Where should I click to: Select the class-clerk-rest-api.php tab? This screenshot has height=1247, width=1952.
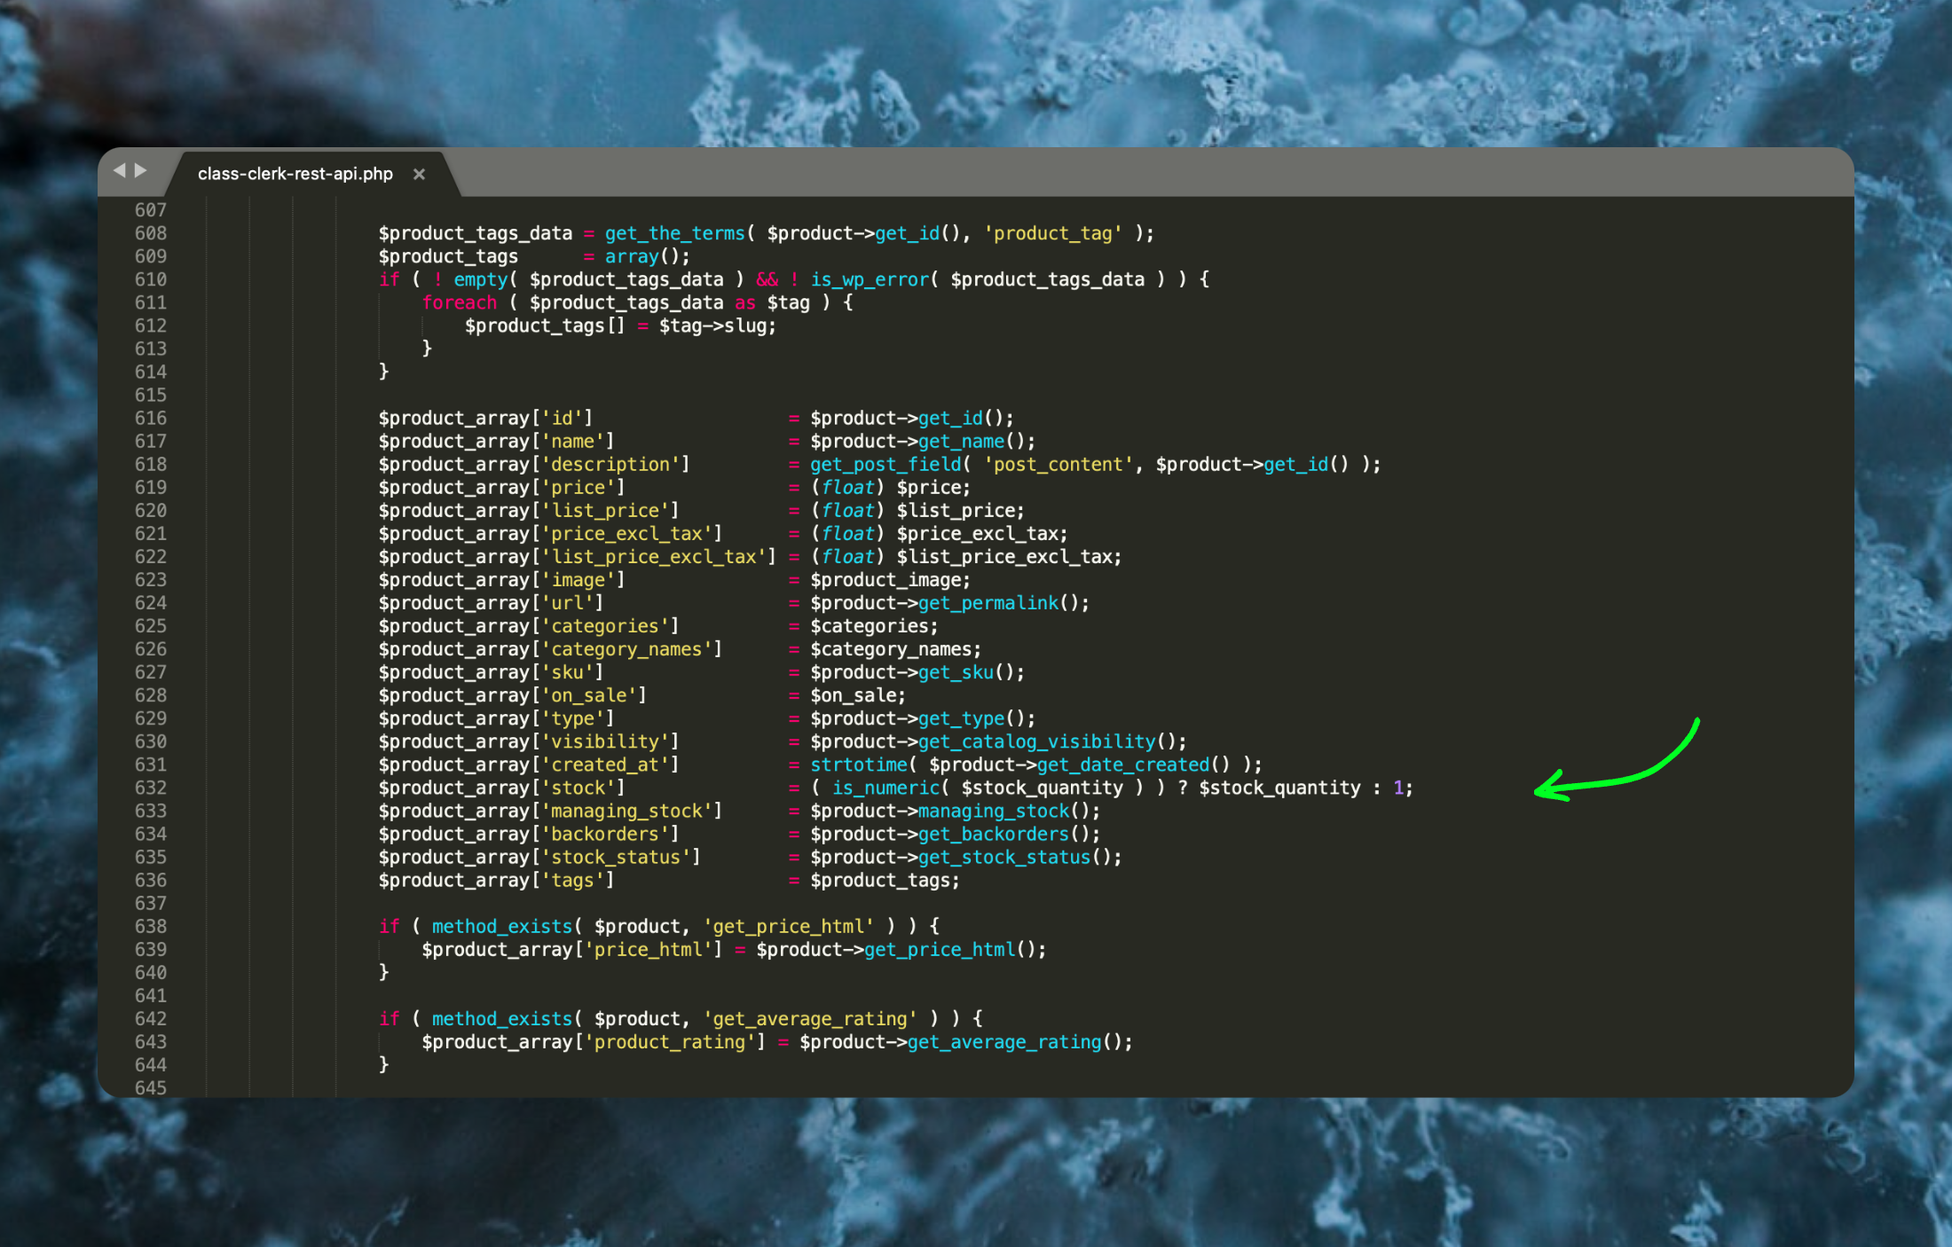coord(295,174)
